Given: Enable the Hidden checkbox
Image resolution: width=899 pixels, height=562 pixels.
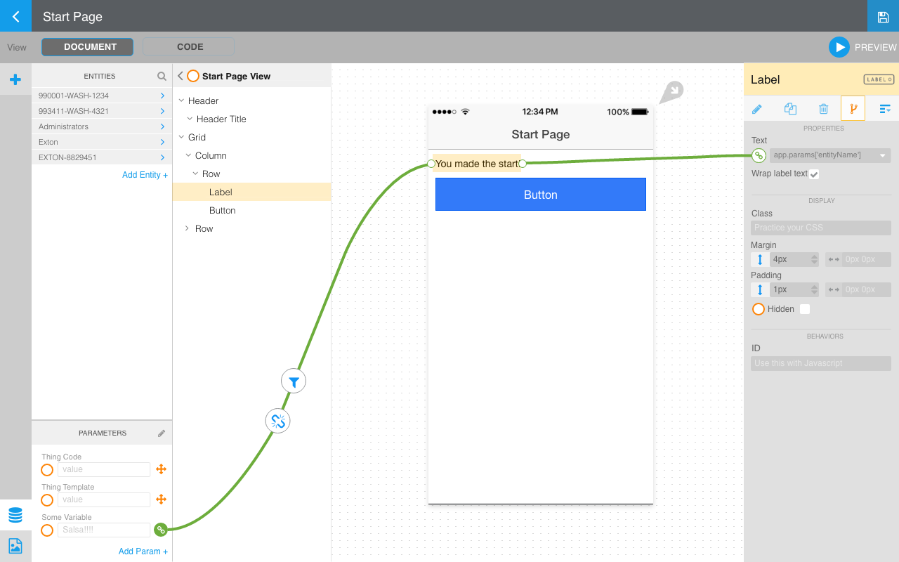Looking at the screenshot, I should (x=805, y=309).
